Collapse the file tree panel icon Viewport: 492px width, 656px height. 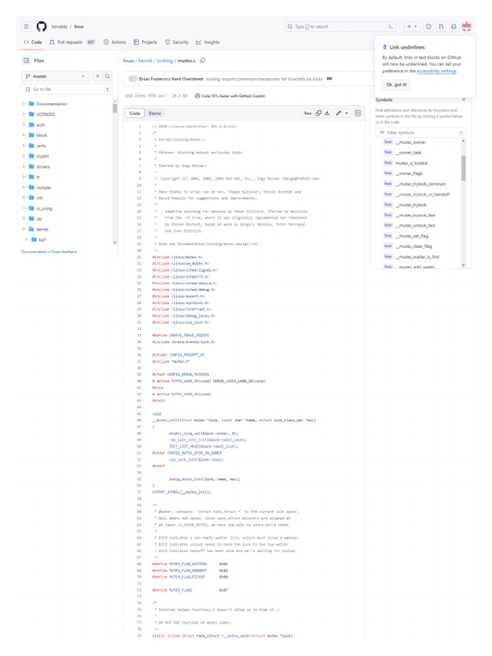pyautogui.click(x=26, y=60)
